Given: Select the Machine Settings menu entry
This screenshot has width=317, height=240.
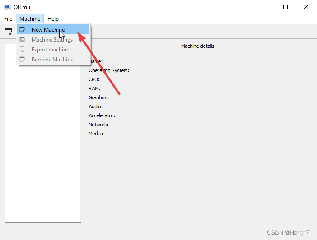Looking at the screenshot, I should 53,40.
